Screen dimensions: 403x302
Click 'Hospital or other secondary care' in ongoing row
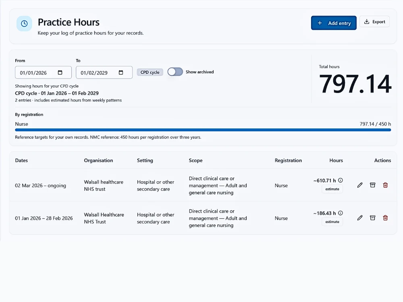[156, 185]
